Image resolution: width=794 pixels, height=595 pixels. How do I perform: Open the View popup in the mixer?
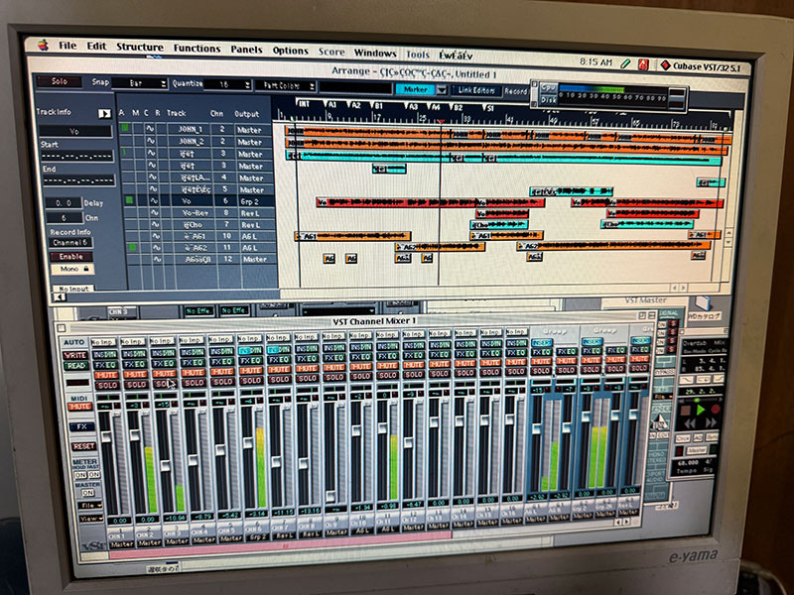[90, 519]
